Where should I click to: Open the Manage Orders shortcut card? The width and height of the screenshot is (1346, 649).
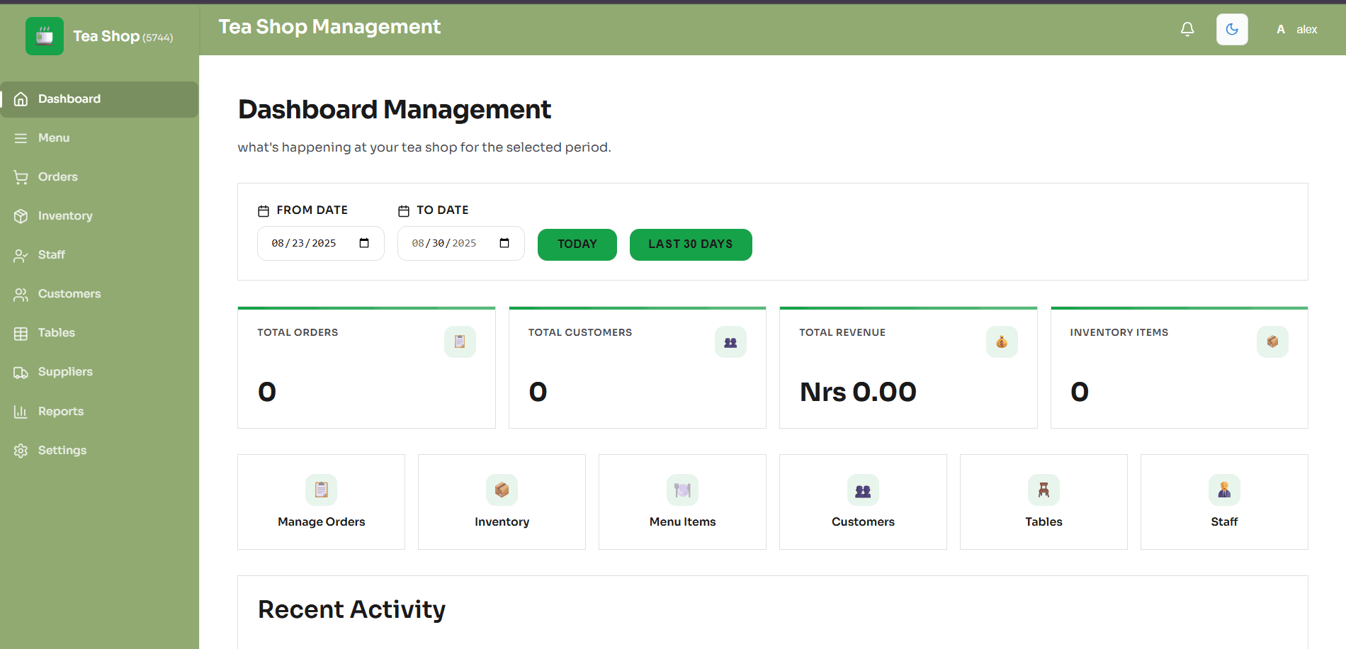[321, 502]
